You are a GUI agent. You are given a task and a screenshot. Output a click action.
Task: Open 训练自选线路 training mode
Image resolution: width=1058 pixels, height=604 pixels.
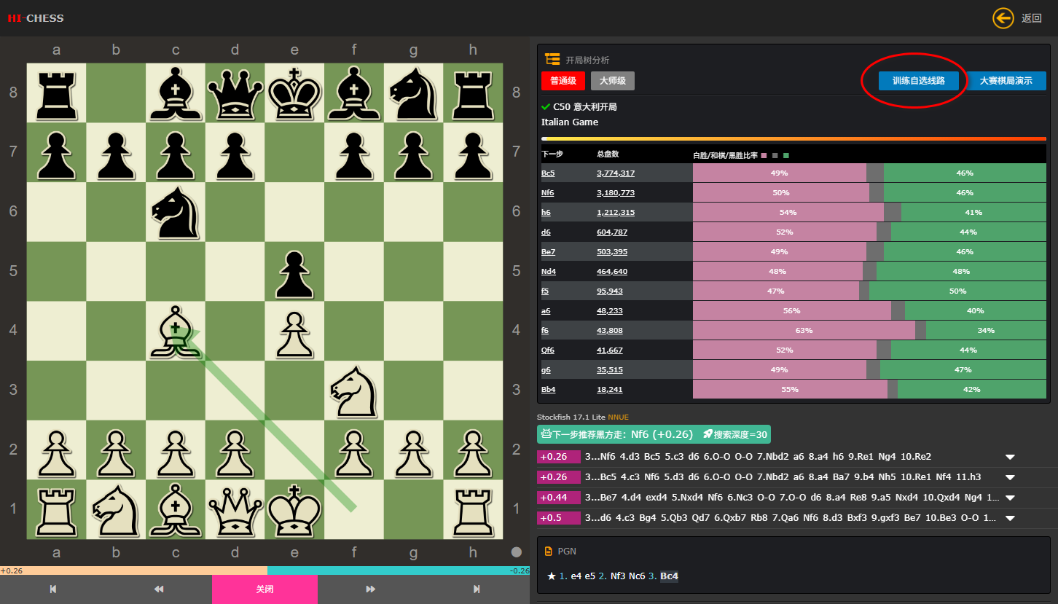[918, 81]
